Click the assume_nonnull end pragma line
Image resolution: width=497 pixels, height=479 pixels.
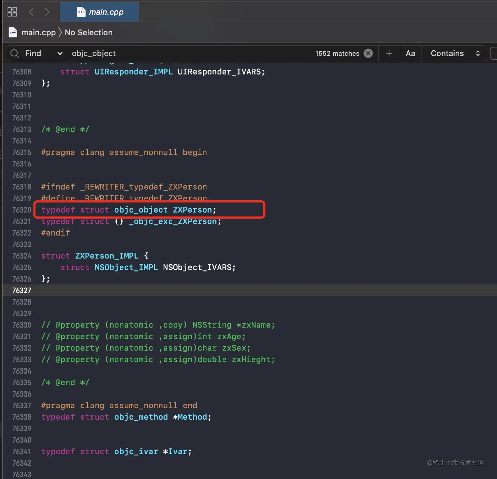click(x=119, y=406)
